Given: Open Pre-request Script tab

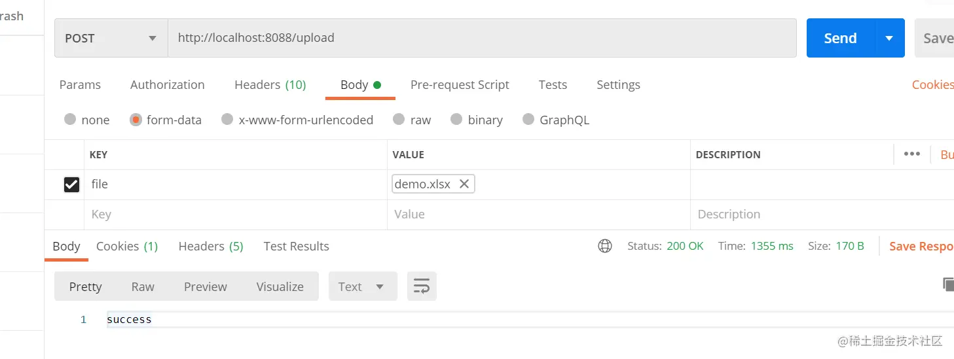Looking at the screenshot, I should click(x=460, y=85).
